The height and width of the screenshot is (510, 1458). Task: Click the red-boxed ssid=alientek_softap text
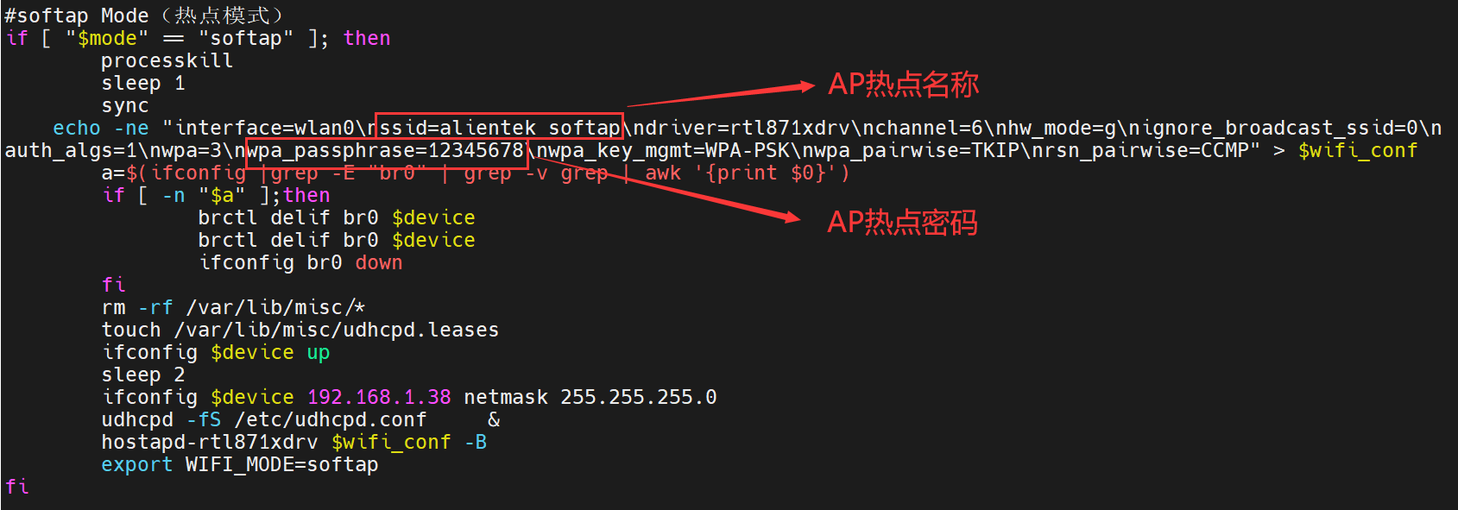500,128
